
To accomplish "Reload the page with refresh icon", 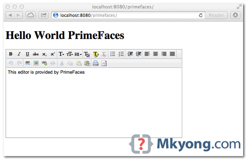I will [201, 15].
